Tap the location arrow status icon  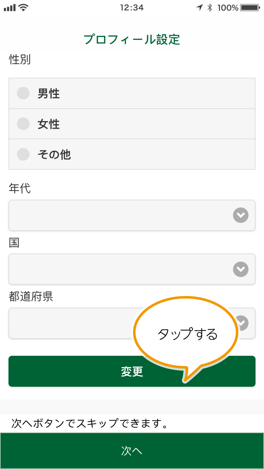point(200,7)
